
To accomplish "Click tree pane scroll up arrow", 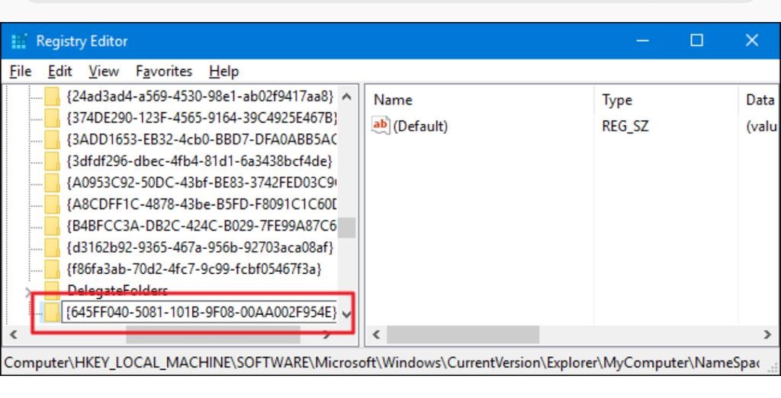I will [x=347, y=97].
